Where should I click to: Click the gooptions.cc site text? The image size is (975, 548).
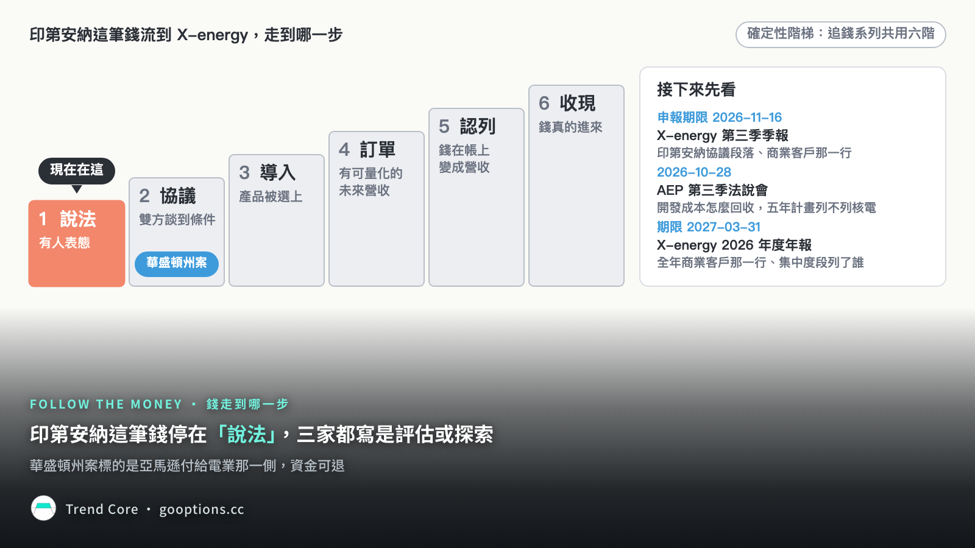coord(202,510)
